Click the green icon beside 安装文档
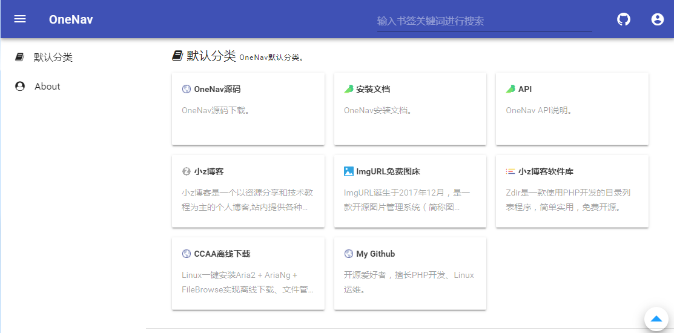Viewport: 674px width, 333px height. (349, 89)
